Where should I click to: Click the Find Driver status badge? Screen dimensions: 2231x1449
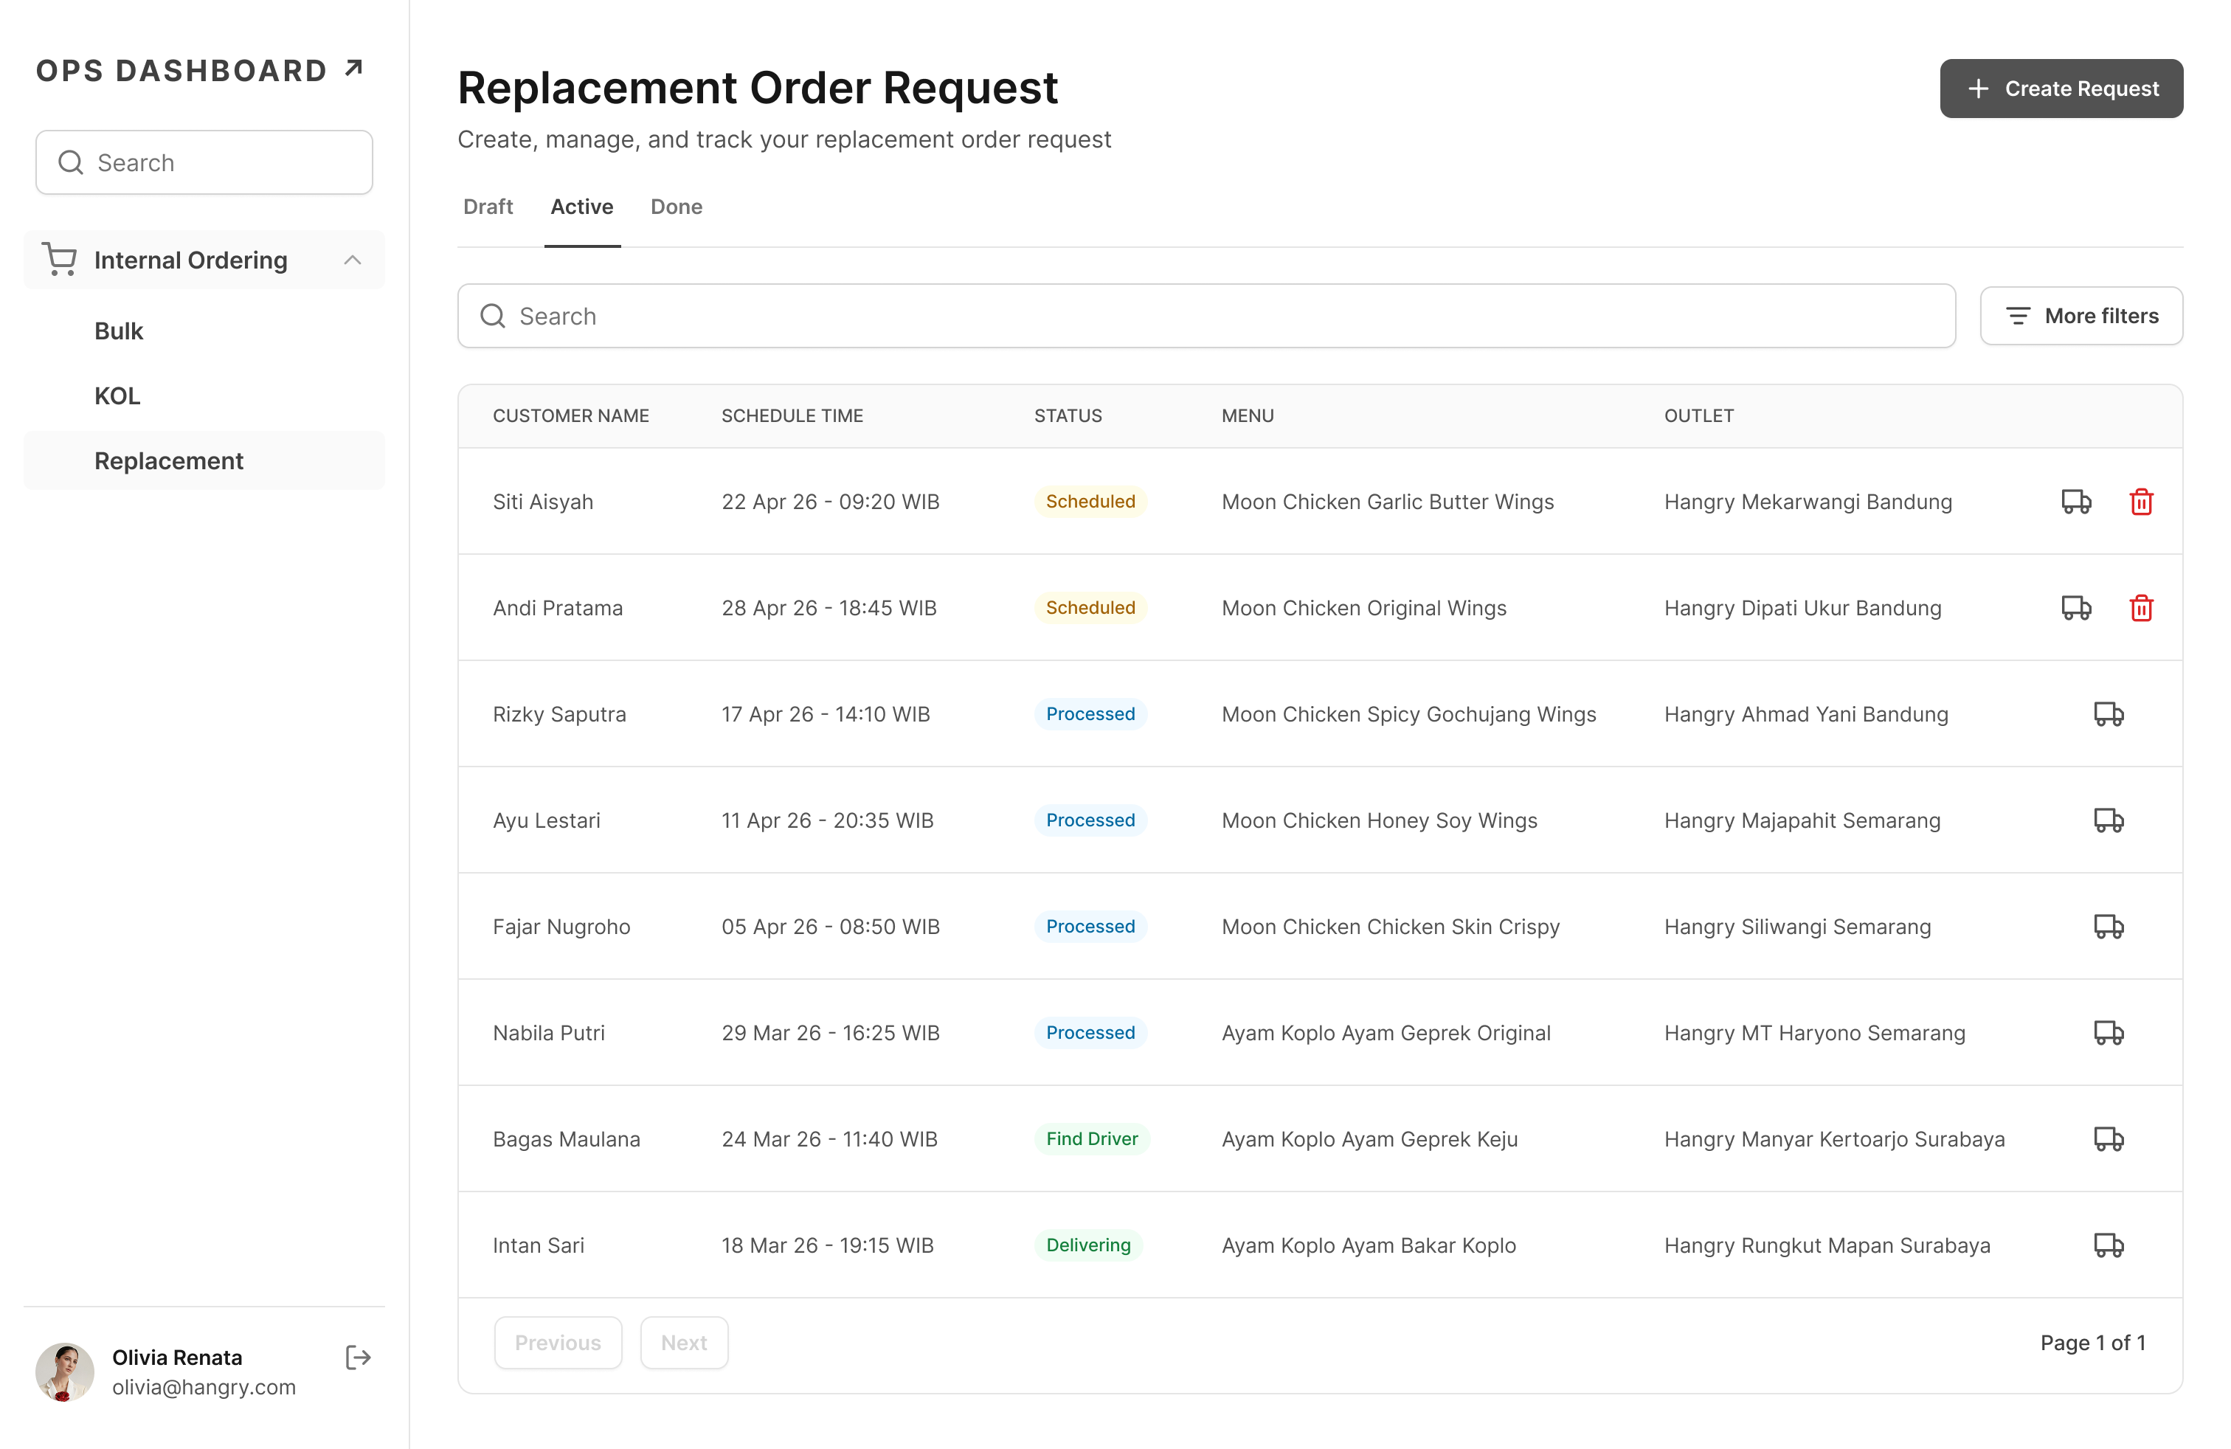[x=1092, y=1139]
